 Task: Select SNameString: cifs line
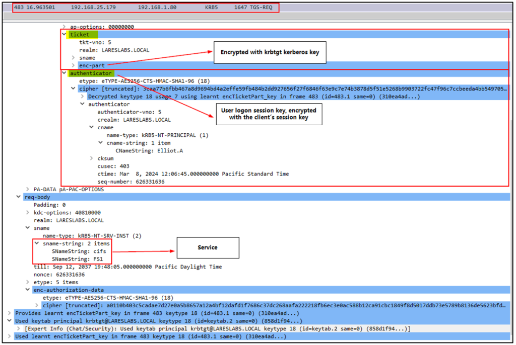(x=79, y=251)
